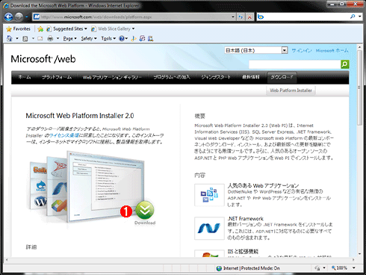Select the ホーム navigation tab
The height and width of the screenshot is (275, 366).
[x=25, y=77]
